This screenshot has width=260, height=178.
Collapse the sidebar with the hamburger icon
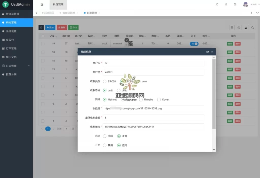[x=42, y=4]
